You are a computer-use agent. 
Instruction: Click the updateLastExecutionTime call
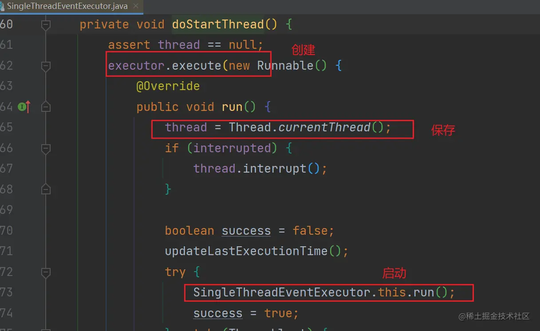(x=246, y=251)
